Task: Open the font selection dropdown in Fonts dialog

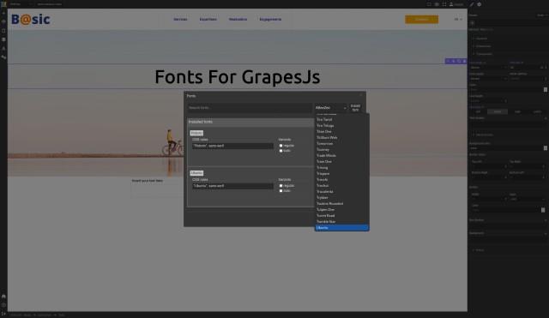Action: tap(330, 108)
